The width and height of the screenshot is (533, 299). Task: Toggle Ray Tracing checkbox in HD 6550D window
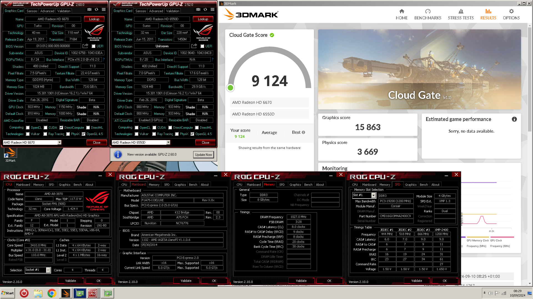tap(154, 134)
